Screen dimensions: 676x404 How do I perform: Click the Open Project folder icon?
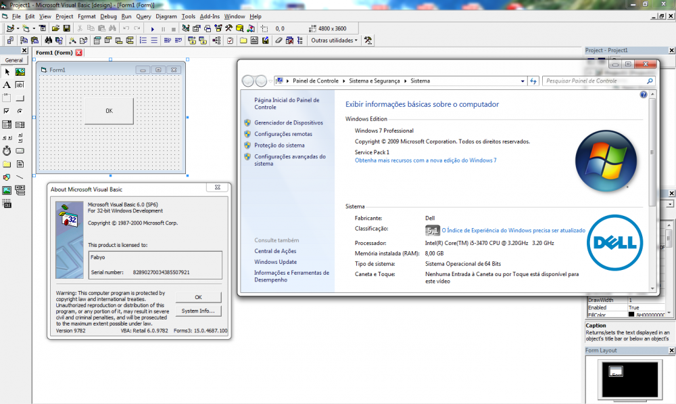(x=55, y=29)
